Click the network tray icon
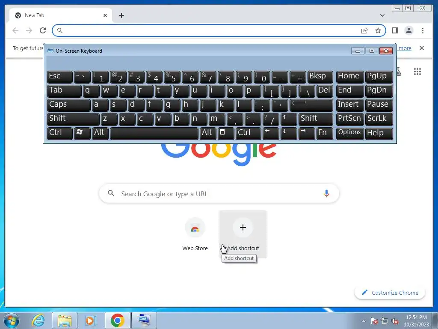The height and width of the screenshot is (329, 438). (385, 321)
